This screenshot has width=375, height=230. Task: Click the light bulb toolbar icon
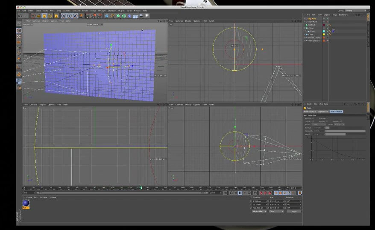pyautogui.click(x=147, y=16)
